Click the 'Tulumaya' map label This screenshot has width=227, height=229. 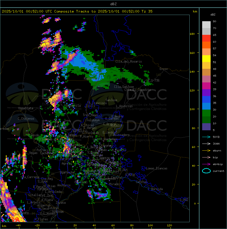[x=93, y=120]
